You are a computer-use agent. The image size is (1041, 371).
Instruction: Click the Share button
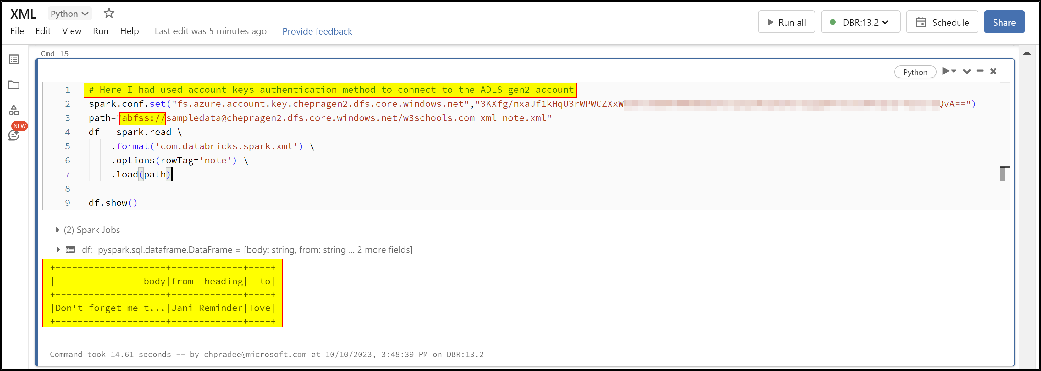pyautogui.click(x=1004, y=22)
